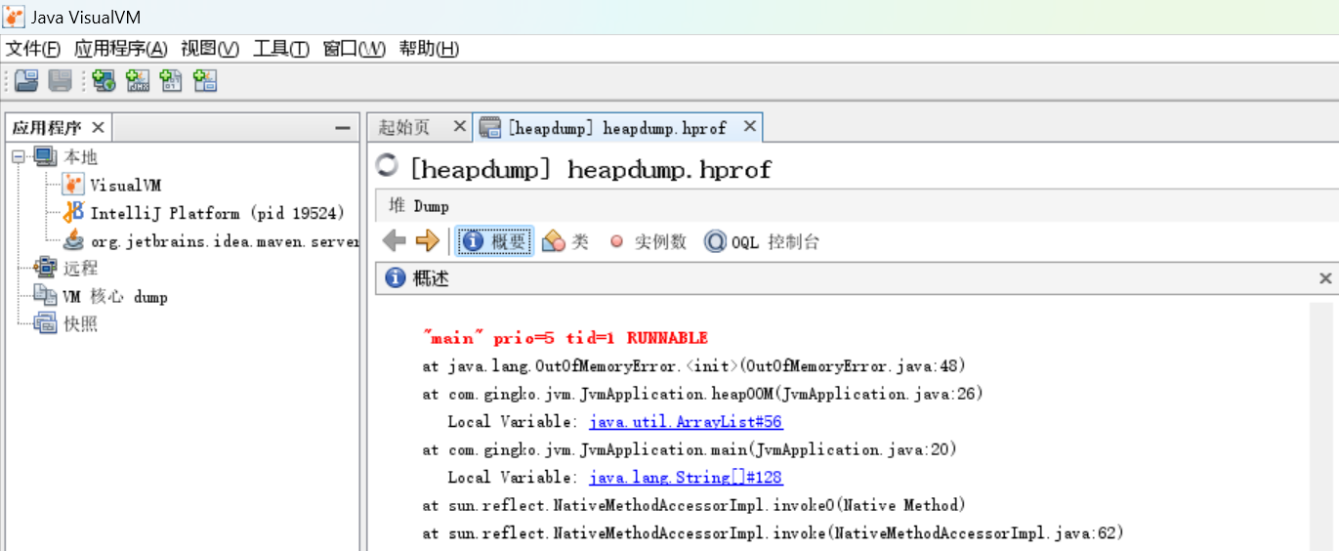
Task: Toggle the 概要 summary view button
Action: coord(495,241)
